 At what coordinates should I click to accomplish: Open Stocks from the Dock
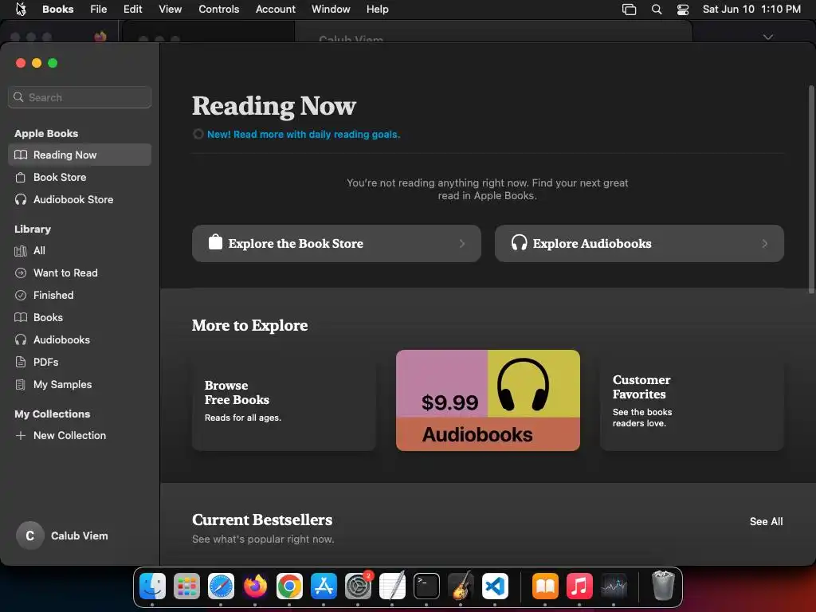tap(614, 586)
